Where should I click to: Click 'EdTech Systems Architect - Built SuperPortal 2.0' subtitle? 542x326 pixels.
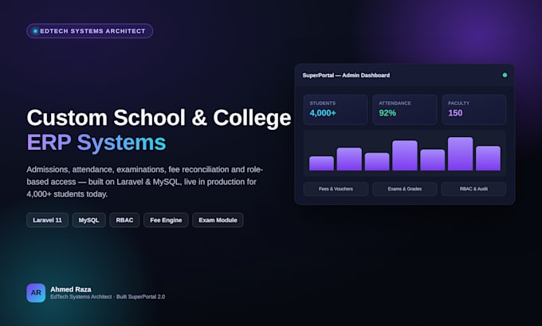tap(108, 297)
